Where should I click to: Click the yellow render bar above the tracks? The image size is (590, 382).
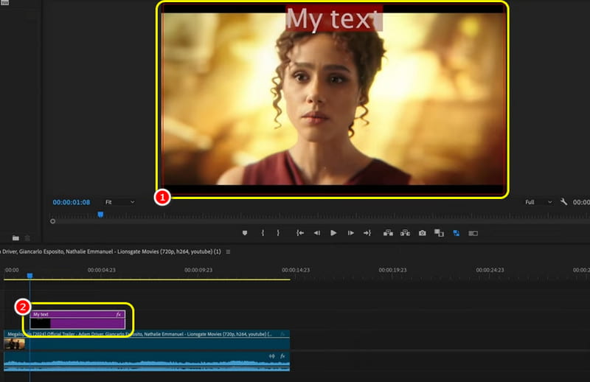(147, 279)
